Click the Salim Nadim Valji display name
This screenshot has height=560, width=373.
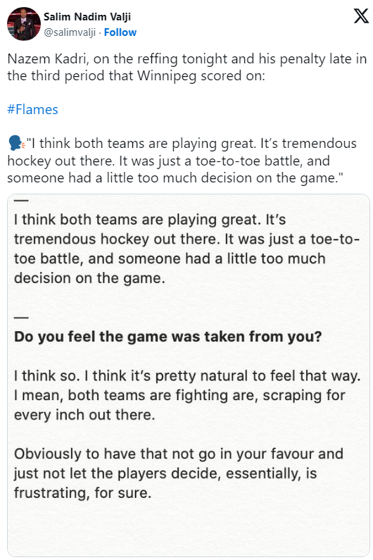point(87,16)
